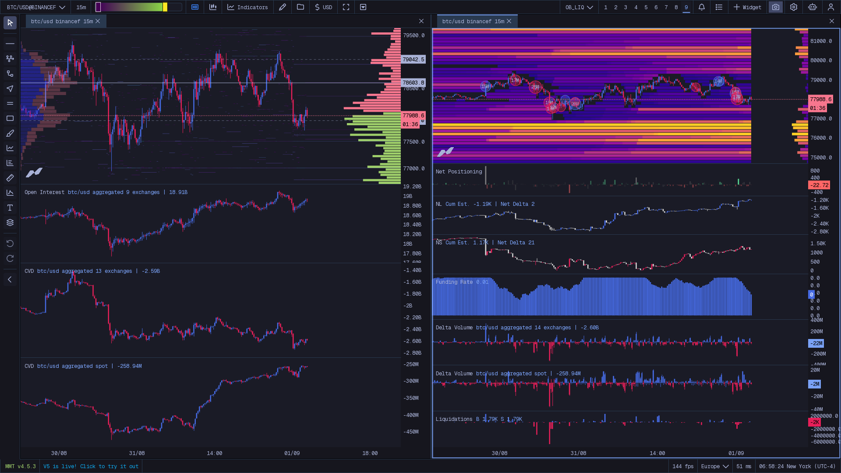
Task: Open the chart type candlestick icon
Action: [x=213, y=7]
